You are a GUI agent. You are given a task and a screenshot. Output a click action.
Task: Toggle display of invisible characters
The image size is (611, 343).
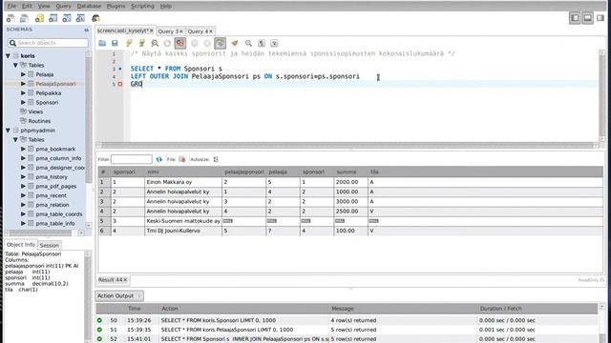(x=262, y=43)
